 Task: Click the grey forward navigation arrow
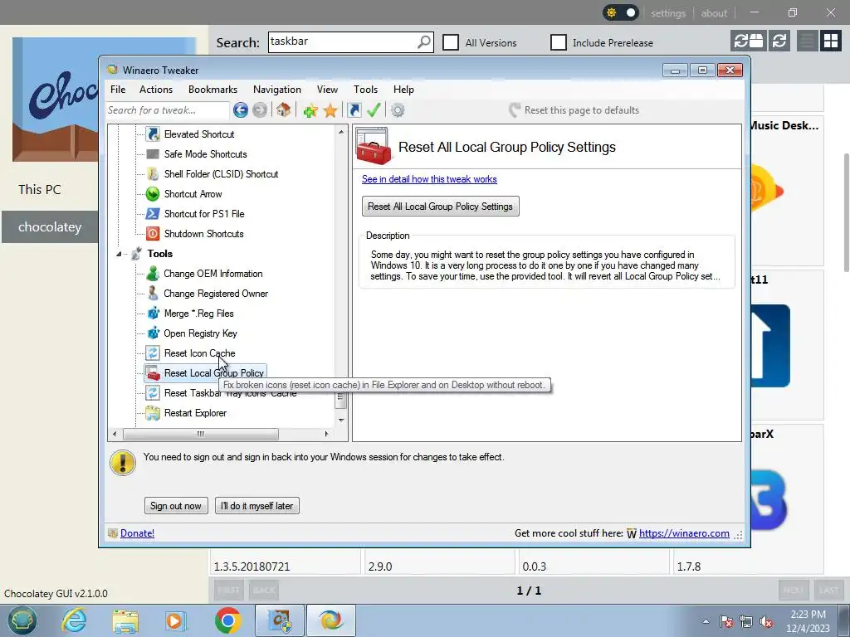[x=260, y=110]
